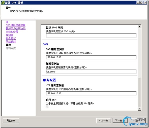Open the 网络映射 step

(x=11, y=42)
